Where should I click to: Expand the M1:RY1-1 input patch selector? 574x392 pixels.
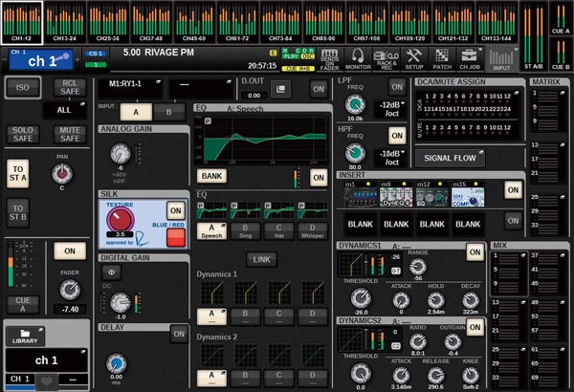click(129, 88)
